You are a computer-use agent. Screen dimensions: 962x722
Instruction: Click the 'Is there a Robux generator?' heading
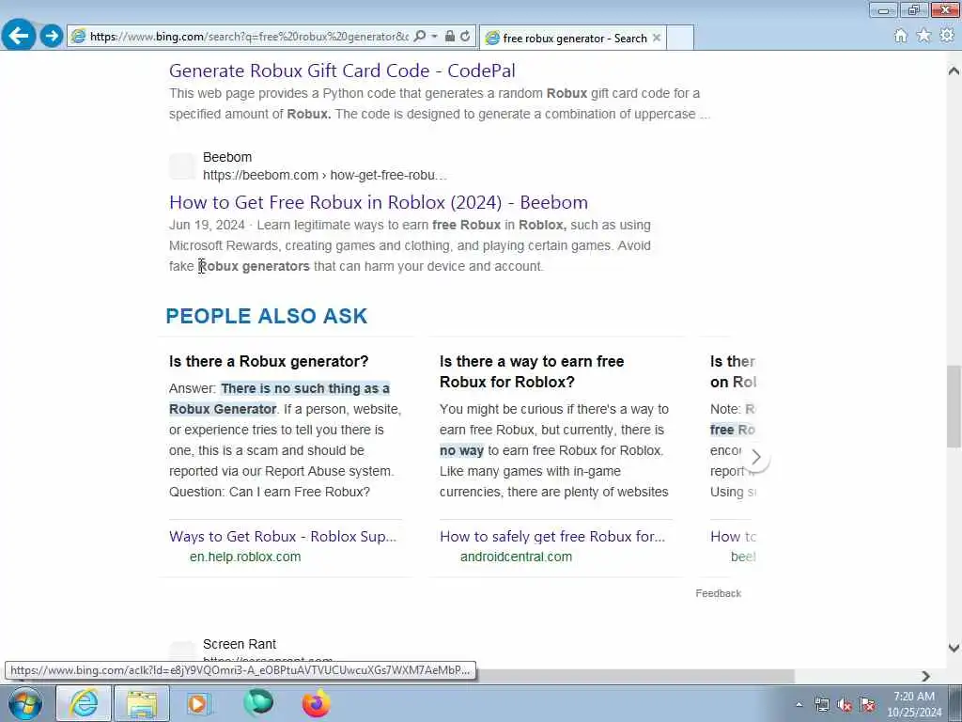click(269, 361)
